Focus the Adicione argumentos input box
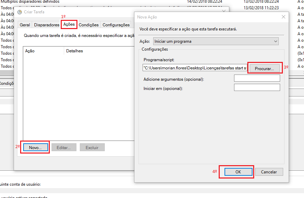Screen dimensions: 304x198 [257, 79]
